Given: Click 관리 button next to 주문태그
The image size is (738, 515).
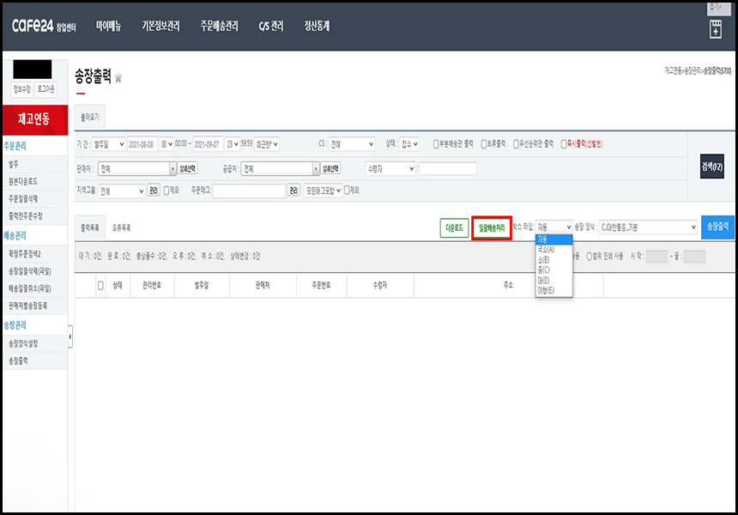Looking at the screenshot, I should (293, 191).
